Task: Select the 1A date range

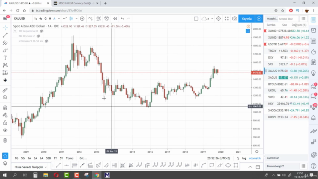Action: tap(29, 158)
